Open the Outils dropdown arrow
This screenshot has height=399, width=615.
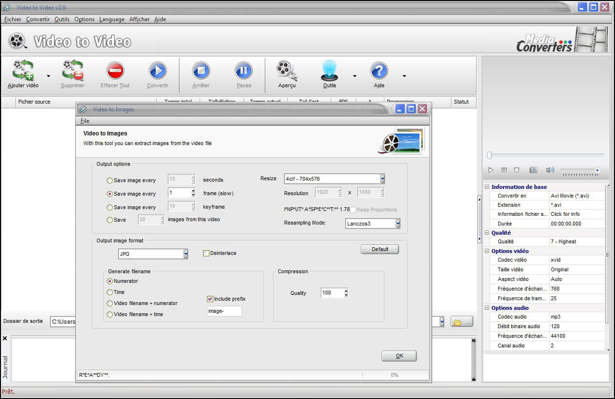coord(355,76)
